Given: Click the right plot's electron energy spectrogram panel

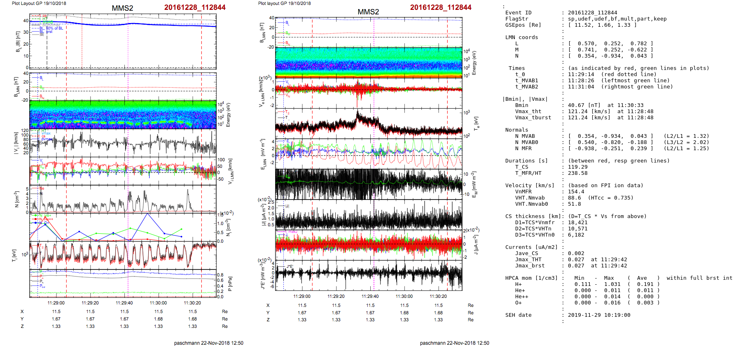Looking at the screenshot, I should coord(369,63).
